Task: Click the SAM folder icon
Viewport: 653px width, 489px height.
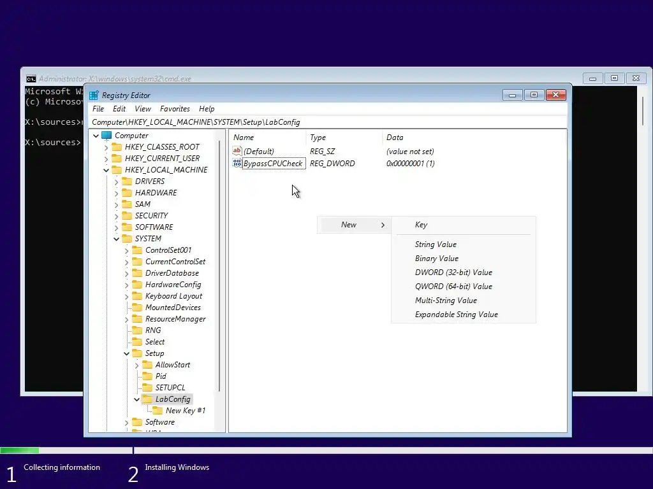Action: click(x=127, y=204)
